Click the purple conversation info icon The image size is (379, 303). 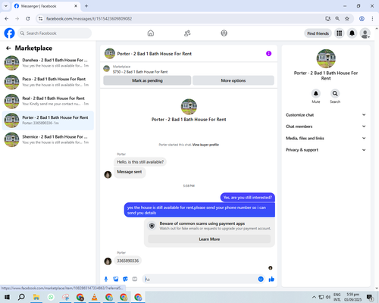(268, 54)
